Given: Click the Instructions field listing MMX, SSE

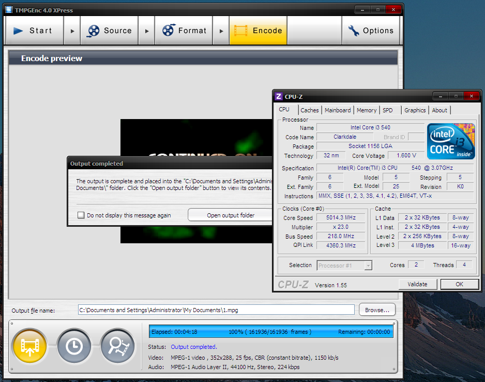Looking at the screenshot, I should click(395, 196).
